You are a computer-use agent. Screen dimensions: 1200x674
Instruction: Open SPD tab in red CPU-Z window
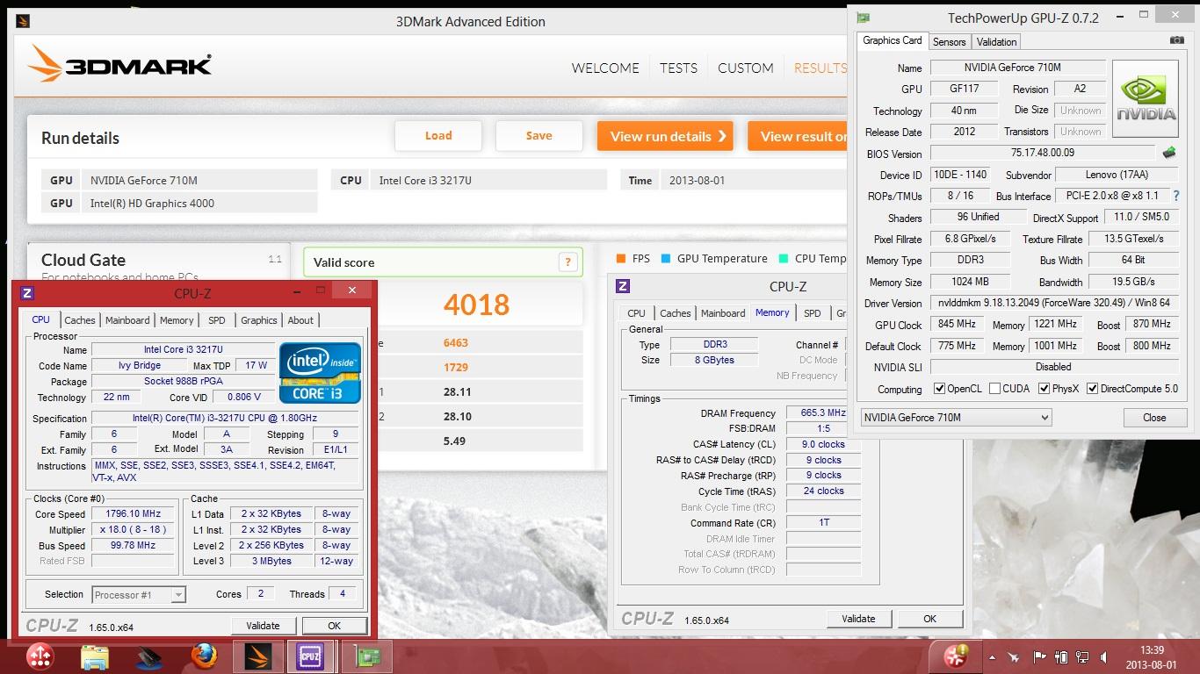coord(216,320)
